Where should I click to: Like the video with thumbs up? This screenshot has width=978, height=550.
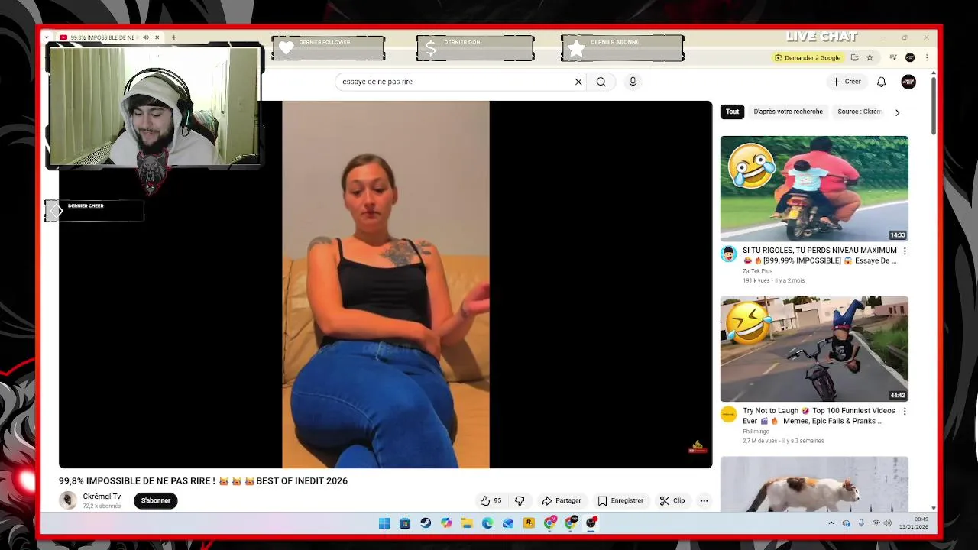[x=491, y=500]
